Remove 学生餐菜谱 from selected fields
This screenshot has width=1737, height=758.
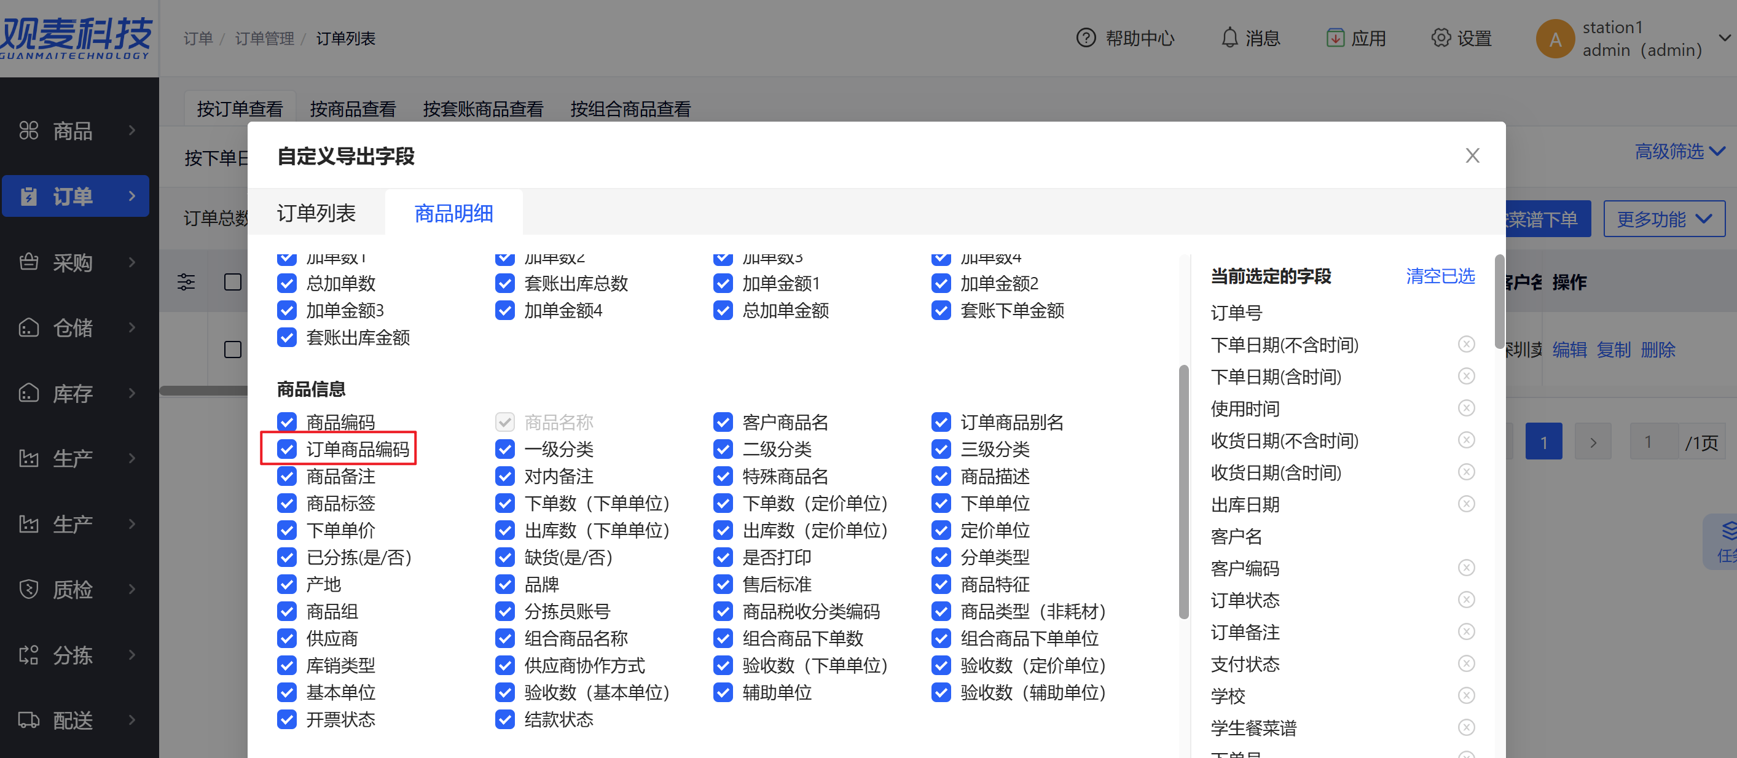tap(1466, 727)
